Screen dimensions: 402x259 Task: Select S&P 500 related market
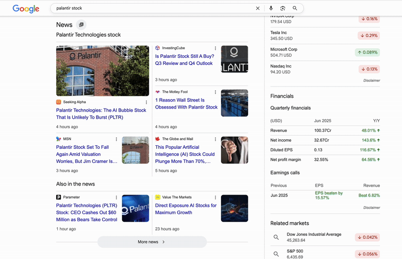[x=325, y=253]
